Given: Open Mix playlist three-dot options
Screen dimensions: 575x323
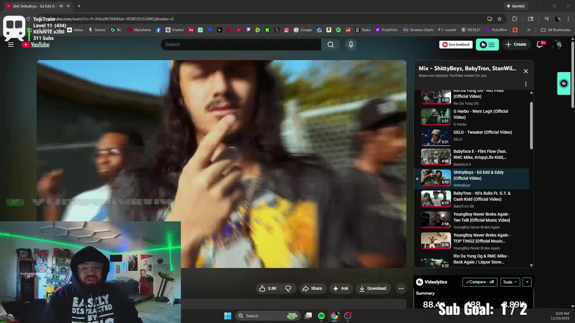Looking at the screenshot, I should [x=526, y=84].
